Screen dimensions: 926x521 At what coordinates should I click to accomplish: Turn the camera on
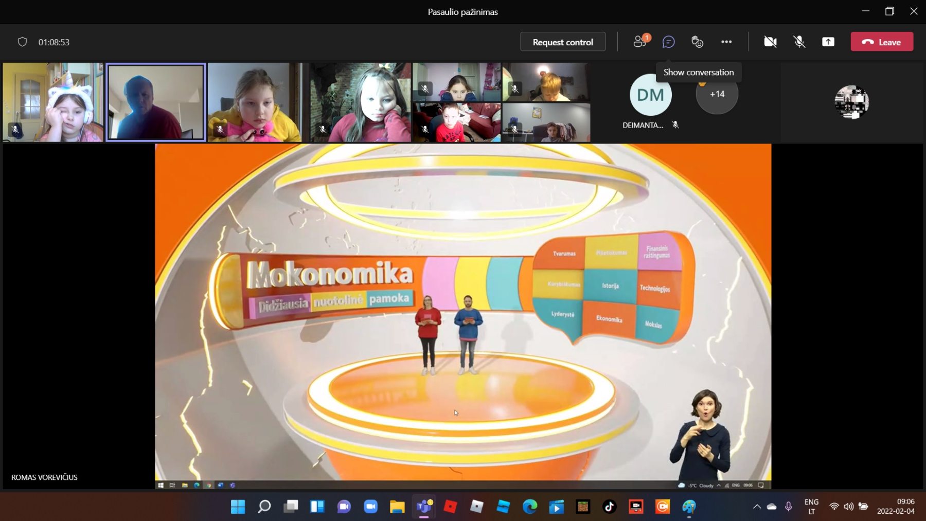(x=770, y=42)
